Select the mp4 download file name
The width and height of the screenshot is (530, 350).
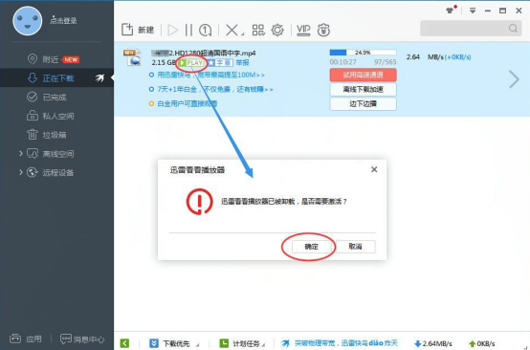coord(204,53)
